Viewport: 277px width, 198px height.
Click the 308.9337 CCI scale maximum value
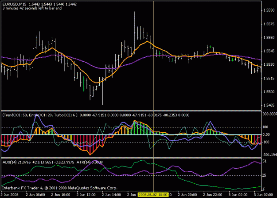(270, 114)
